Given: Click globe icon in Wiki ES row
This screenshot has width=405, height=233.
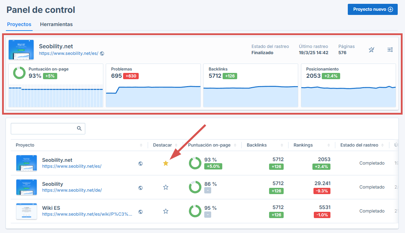Looking at the screenshot, I should pyautogui.click(x=140, y=212).
